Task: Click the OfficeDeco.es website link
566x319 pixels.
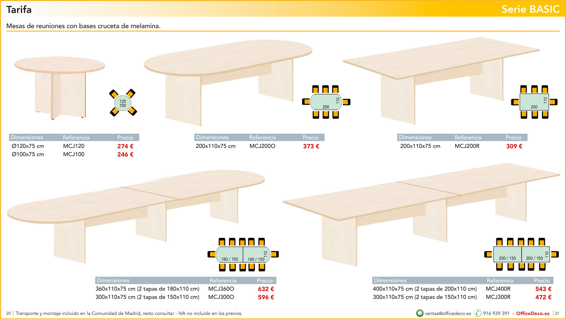Action: pos(532,313)
